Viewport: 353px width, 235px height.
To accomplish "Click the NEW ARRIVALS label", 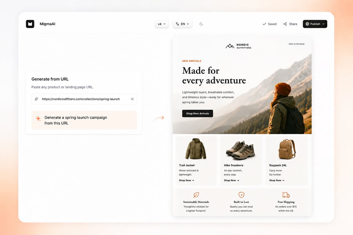I will click(x=192, y=61).
